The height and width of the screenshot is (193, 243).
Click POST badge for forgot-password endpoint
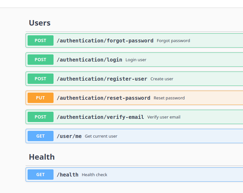point(41,40)
